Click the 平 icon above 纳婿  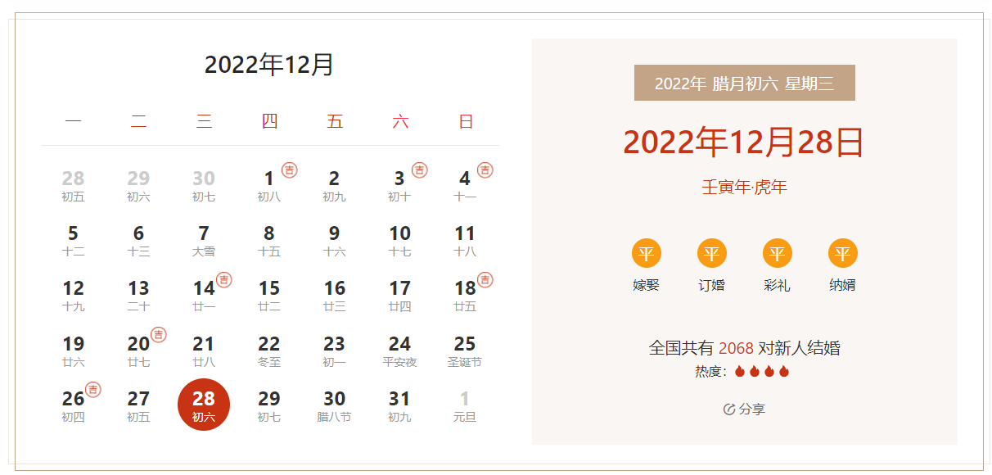[x=843, y=253]
